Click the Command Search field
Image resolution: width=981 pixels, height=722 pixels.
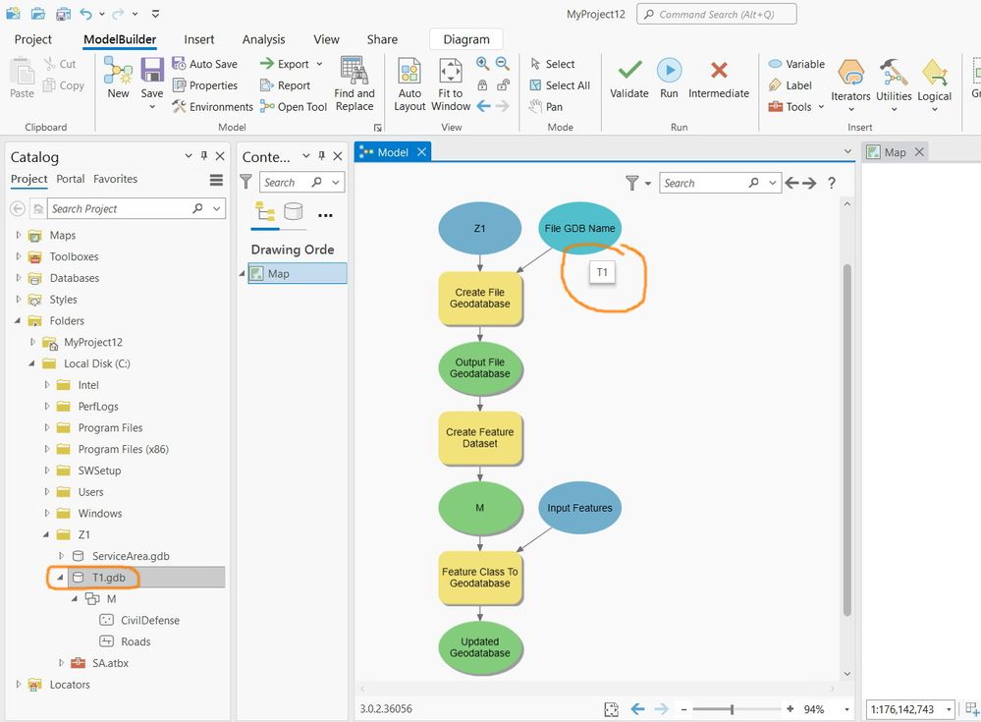coord(716,14)
